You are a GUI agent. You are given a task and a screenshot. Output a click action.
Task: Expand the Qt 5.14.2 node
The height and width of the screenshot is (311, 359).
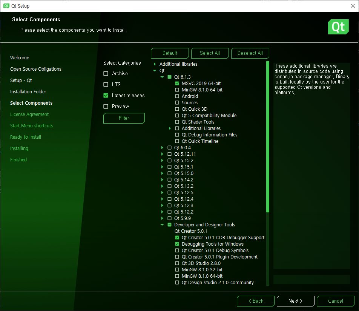(x=162, y=179)
